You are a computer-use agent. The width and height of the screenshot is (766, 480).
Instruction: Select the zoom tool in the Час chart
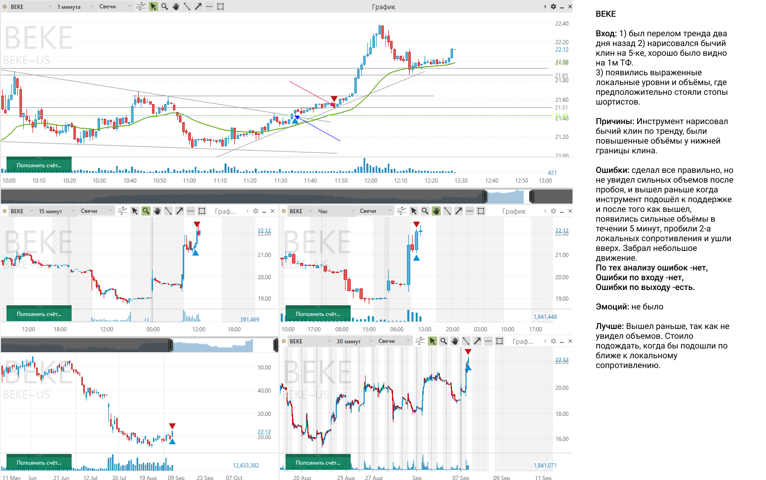click(425, 211)
